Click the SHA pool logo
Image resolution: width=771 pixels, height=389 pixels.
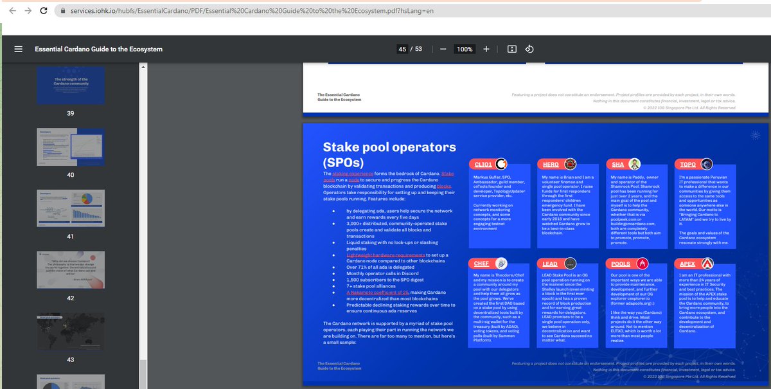click(x=635, y=164)
